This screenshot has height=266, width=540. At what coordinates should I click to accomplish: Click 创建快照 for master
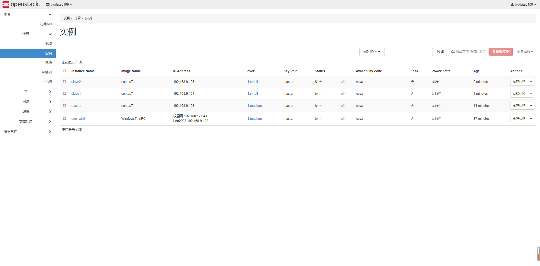(x=519, y=106)
